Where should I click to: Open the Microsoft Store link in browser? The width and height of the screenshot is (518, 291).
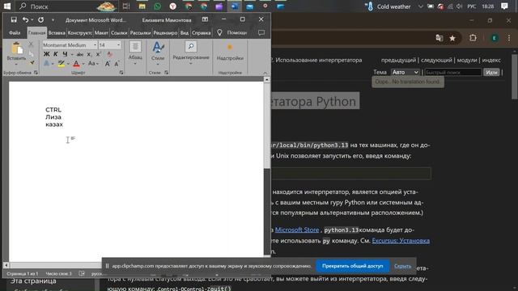pyautogui.click(x=297, y=230)
